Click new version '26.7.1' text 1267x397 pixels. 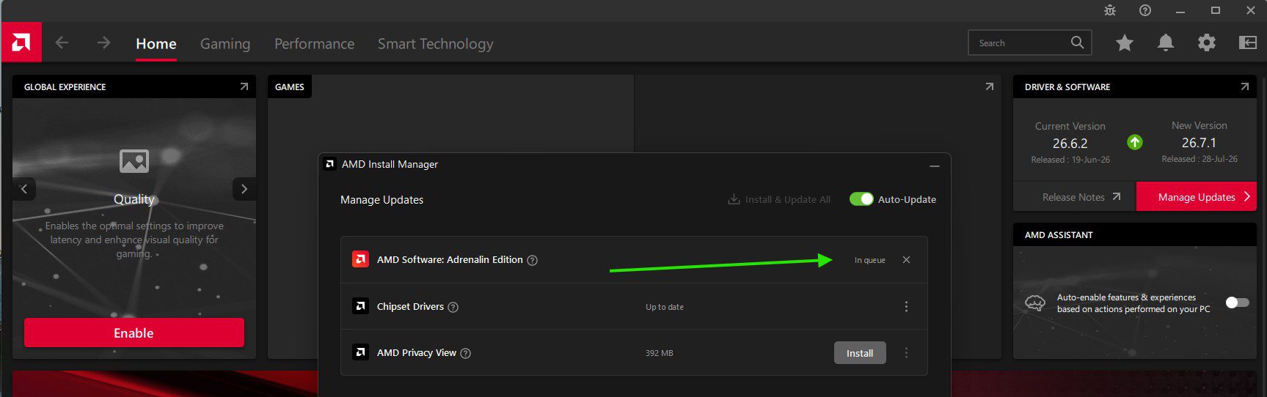(x=1199, y=143)
